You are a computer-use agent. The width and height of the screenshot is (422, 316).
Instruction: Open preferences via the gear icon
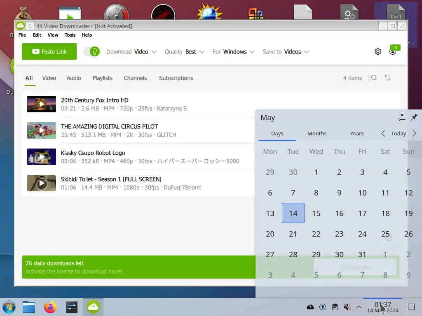click(378, 51)
